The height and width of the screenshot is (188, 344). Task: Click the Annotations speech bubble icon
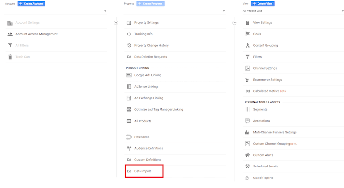click(x=247, y=121)
